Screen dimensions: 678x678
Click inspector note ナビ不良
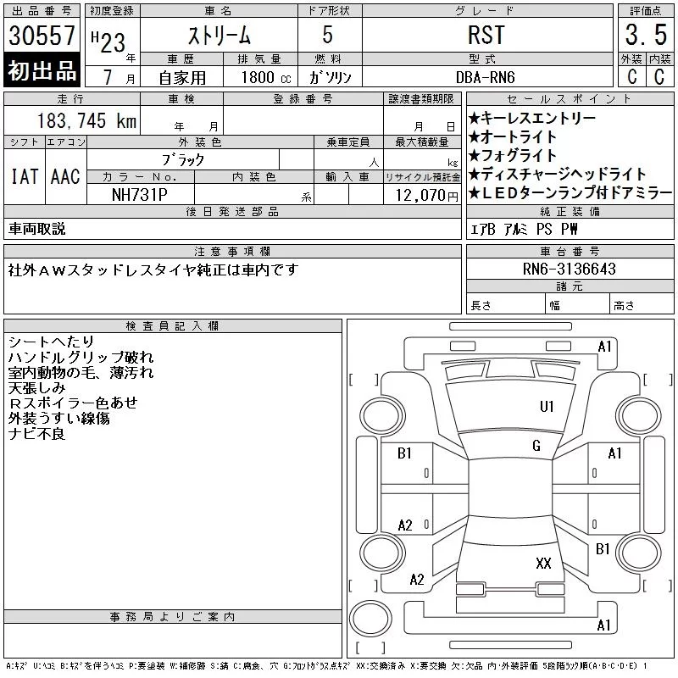tap(36, 433)
